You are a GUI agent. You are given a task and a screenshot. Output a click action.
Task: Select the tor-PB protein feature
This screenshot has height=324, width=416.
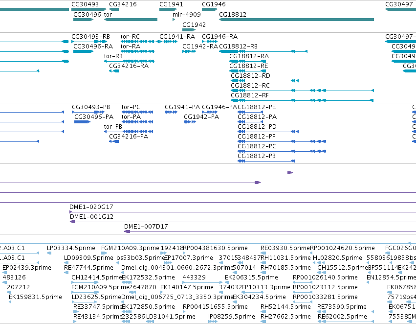point(129,132)
